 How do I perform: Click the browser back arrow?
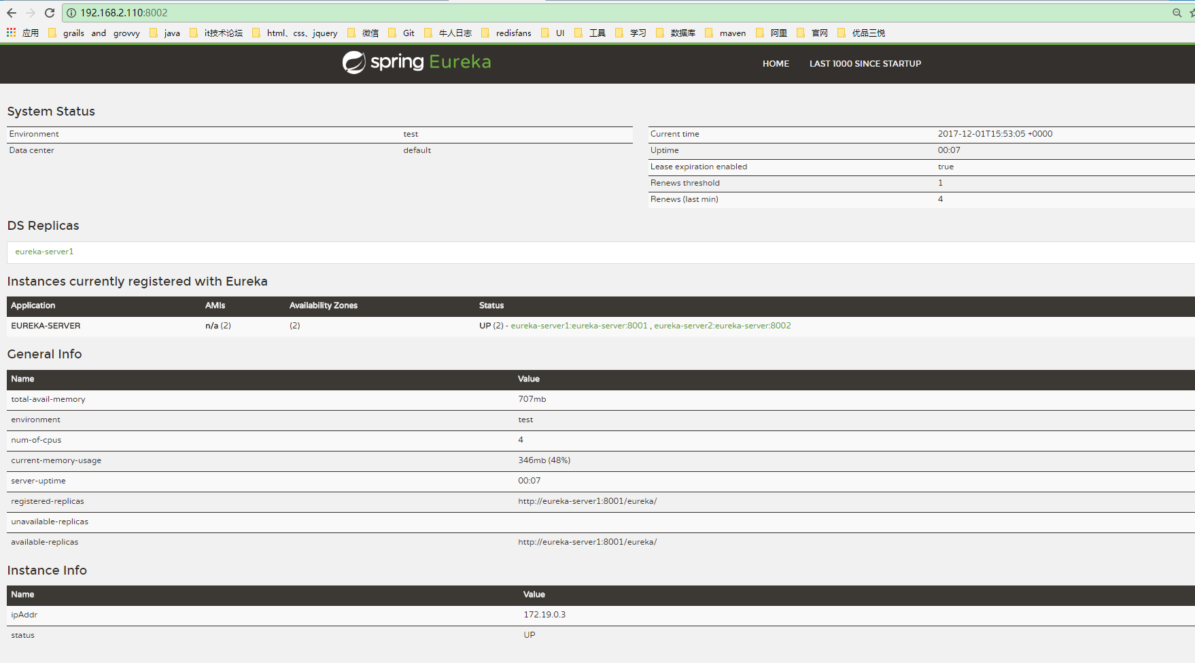12,13
